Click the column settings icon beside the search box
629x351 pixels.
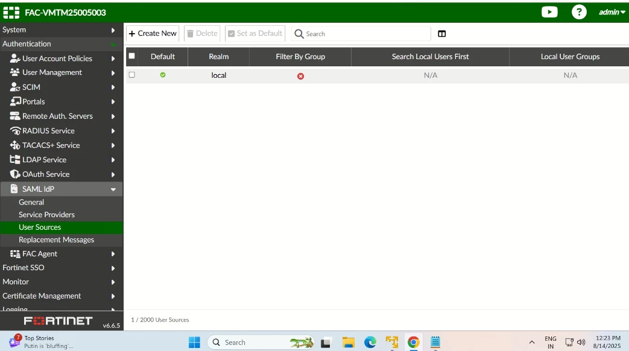(x=441, y=34)
